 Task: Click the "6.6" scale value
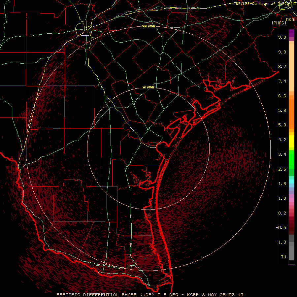282,96
